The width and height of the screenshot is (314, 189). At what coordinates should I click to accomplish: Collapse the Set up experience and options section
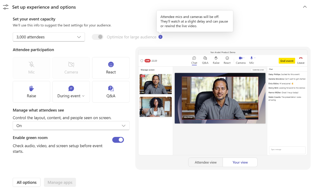(x=305, y=7)
